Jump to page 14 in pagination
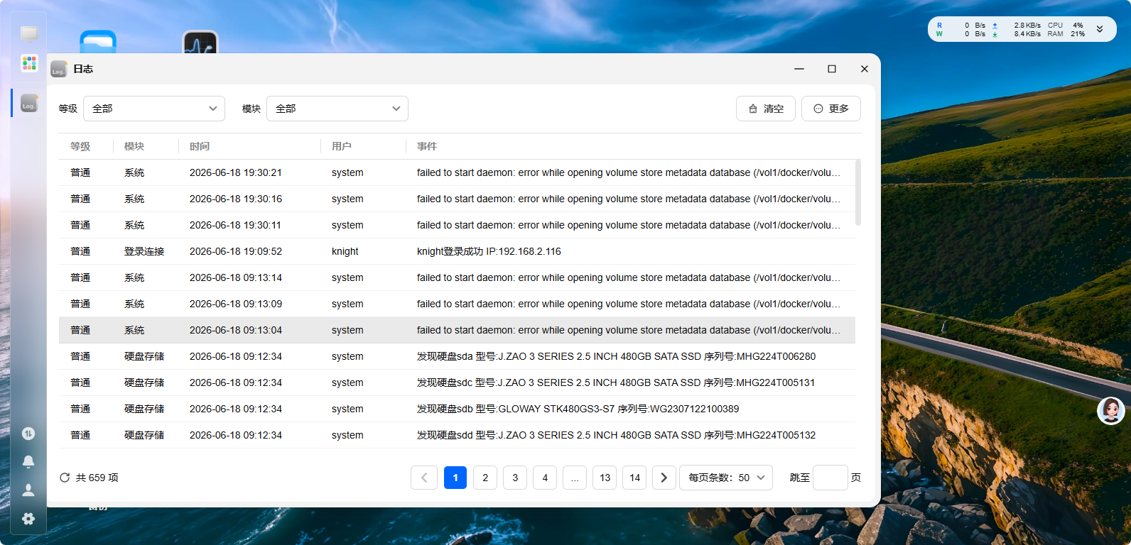Screen dimensions: 1131x545 [635, 478]
